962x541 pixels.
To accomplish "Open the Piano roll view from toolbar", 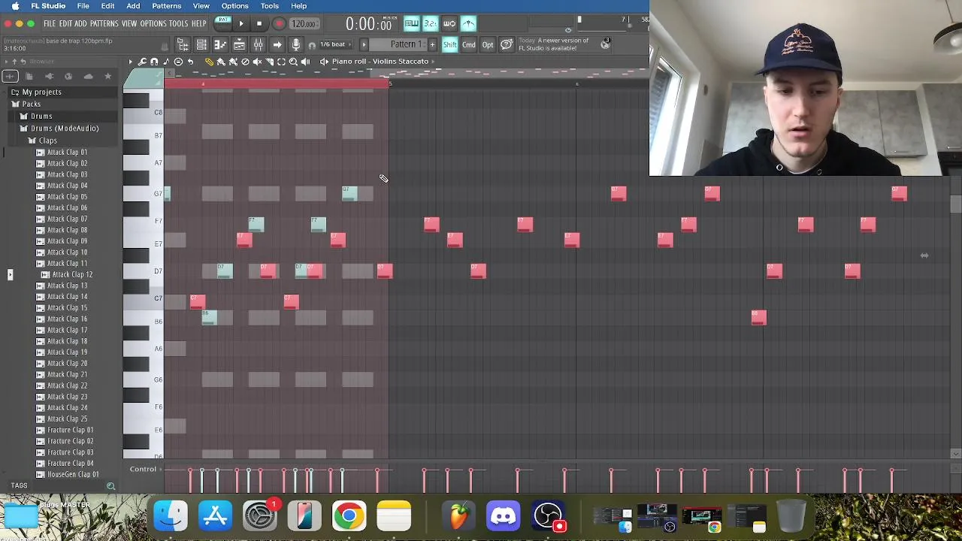I will [220, 44].
